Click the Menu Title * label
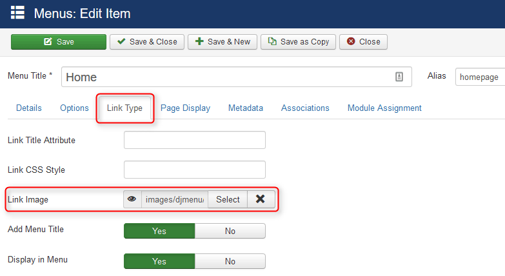This screenshot has height=276, width=505. pos(30,75)
